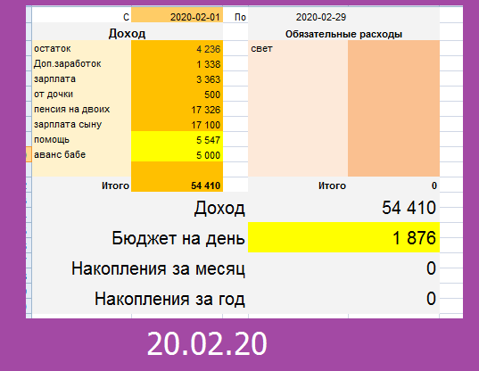Image resolution: width=479 pixels, height=371 pixels.
Task: Click the large 'Доход' summary label
Action: click(219, 208)
